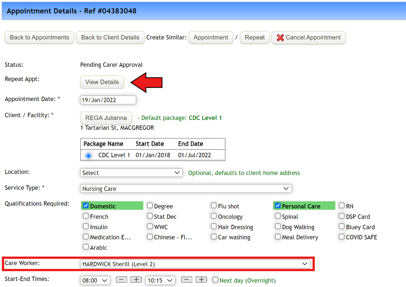
Task: Uncheck the Domestic qualification
Action: (86, 206)
